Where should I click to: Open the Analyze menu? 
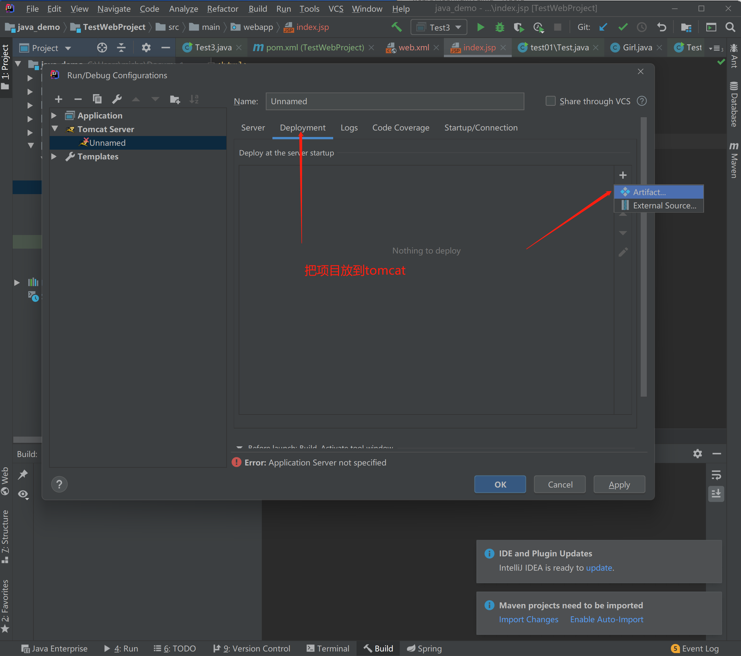click(x=183, y=9)
